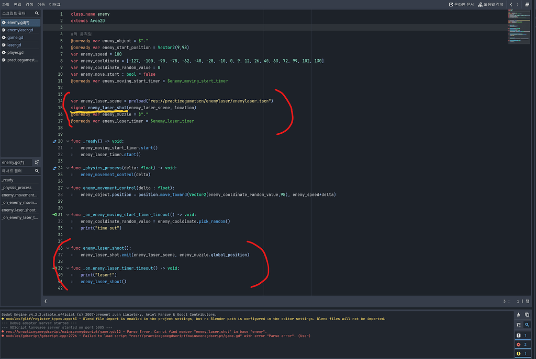Open the 이동 menu
Viewport: 536px width, 359px height.
tap(41, 4)
